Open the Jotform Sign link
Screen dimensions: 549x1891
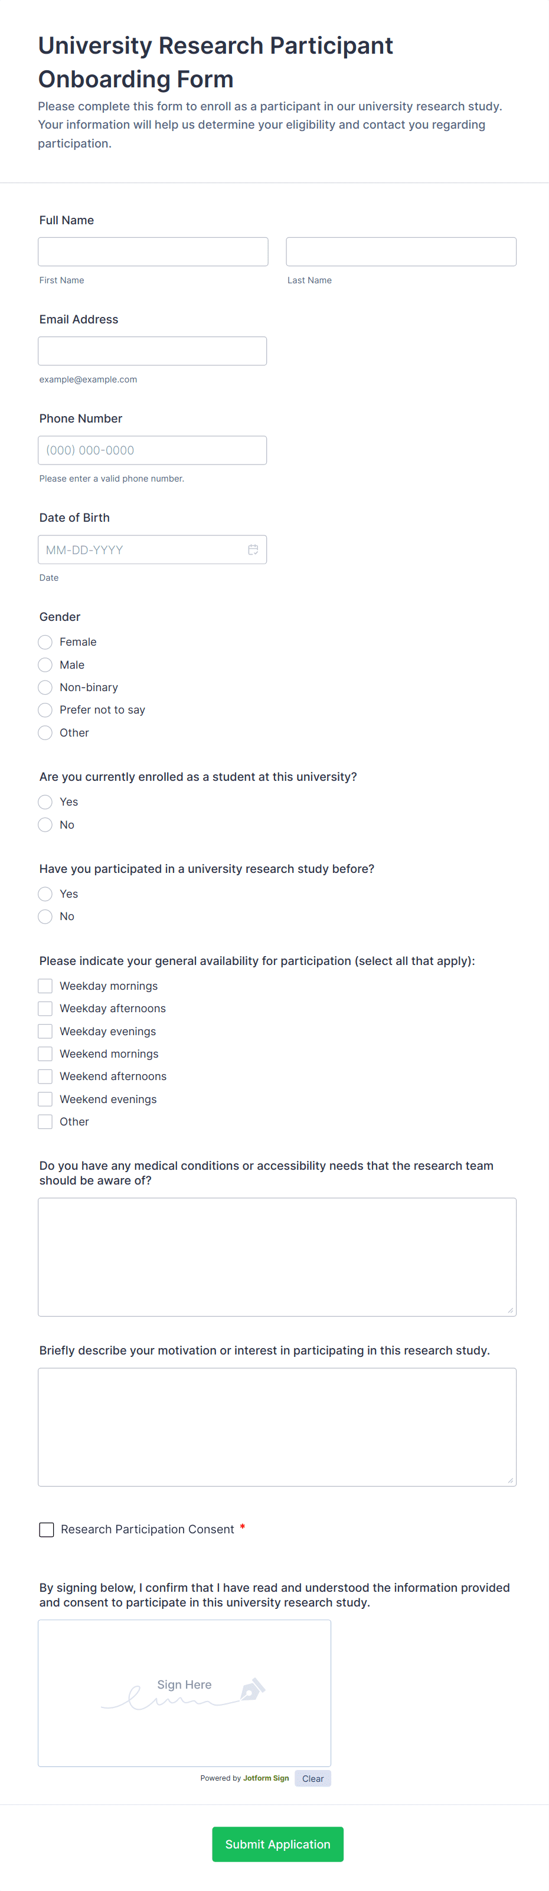click(x=266, y=1778)
